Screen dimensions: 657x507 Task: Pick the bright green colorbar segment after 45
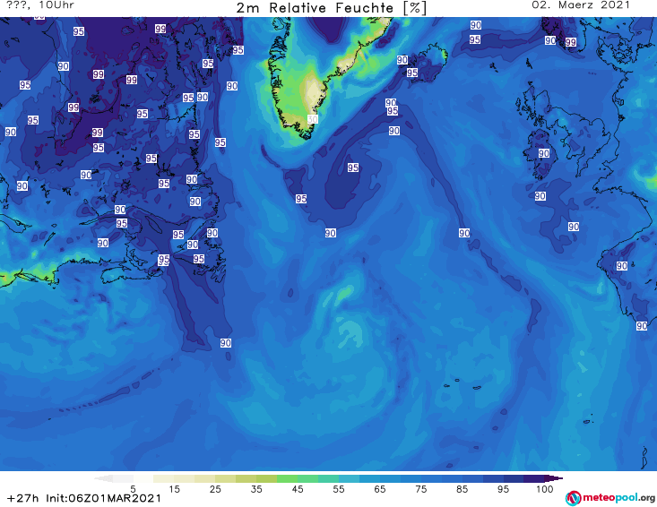(x=307, y=478)
